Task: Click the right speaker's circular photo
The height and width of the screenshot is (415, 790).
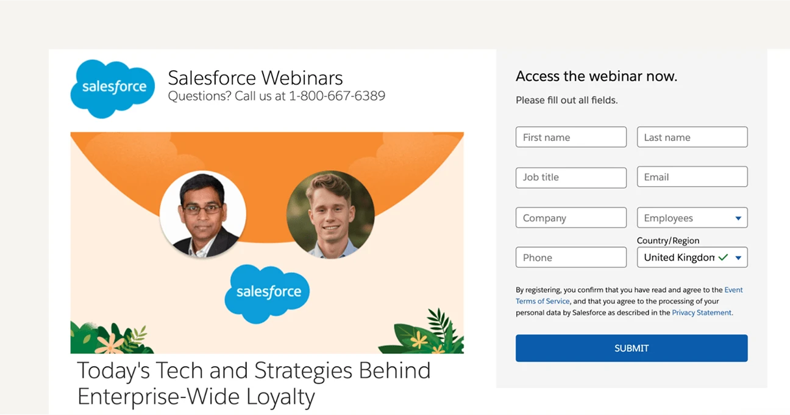Action: 330,214
